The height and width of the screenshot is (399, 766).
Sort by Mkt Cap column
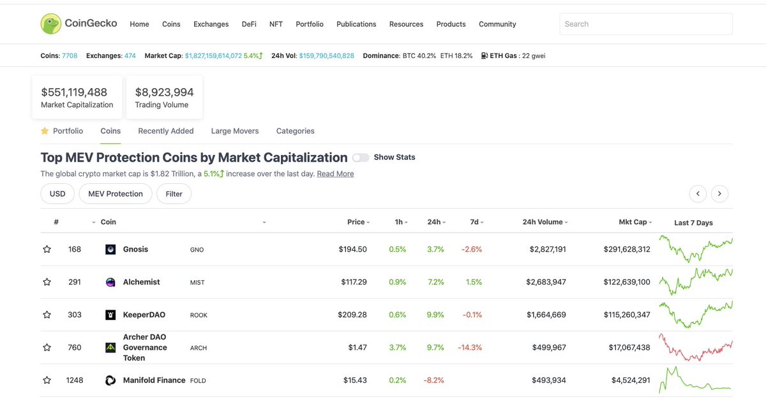pos(636,222)
